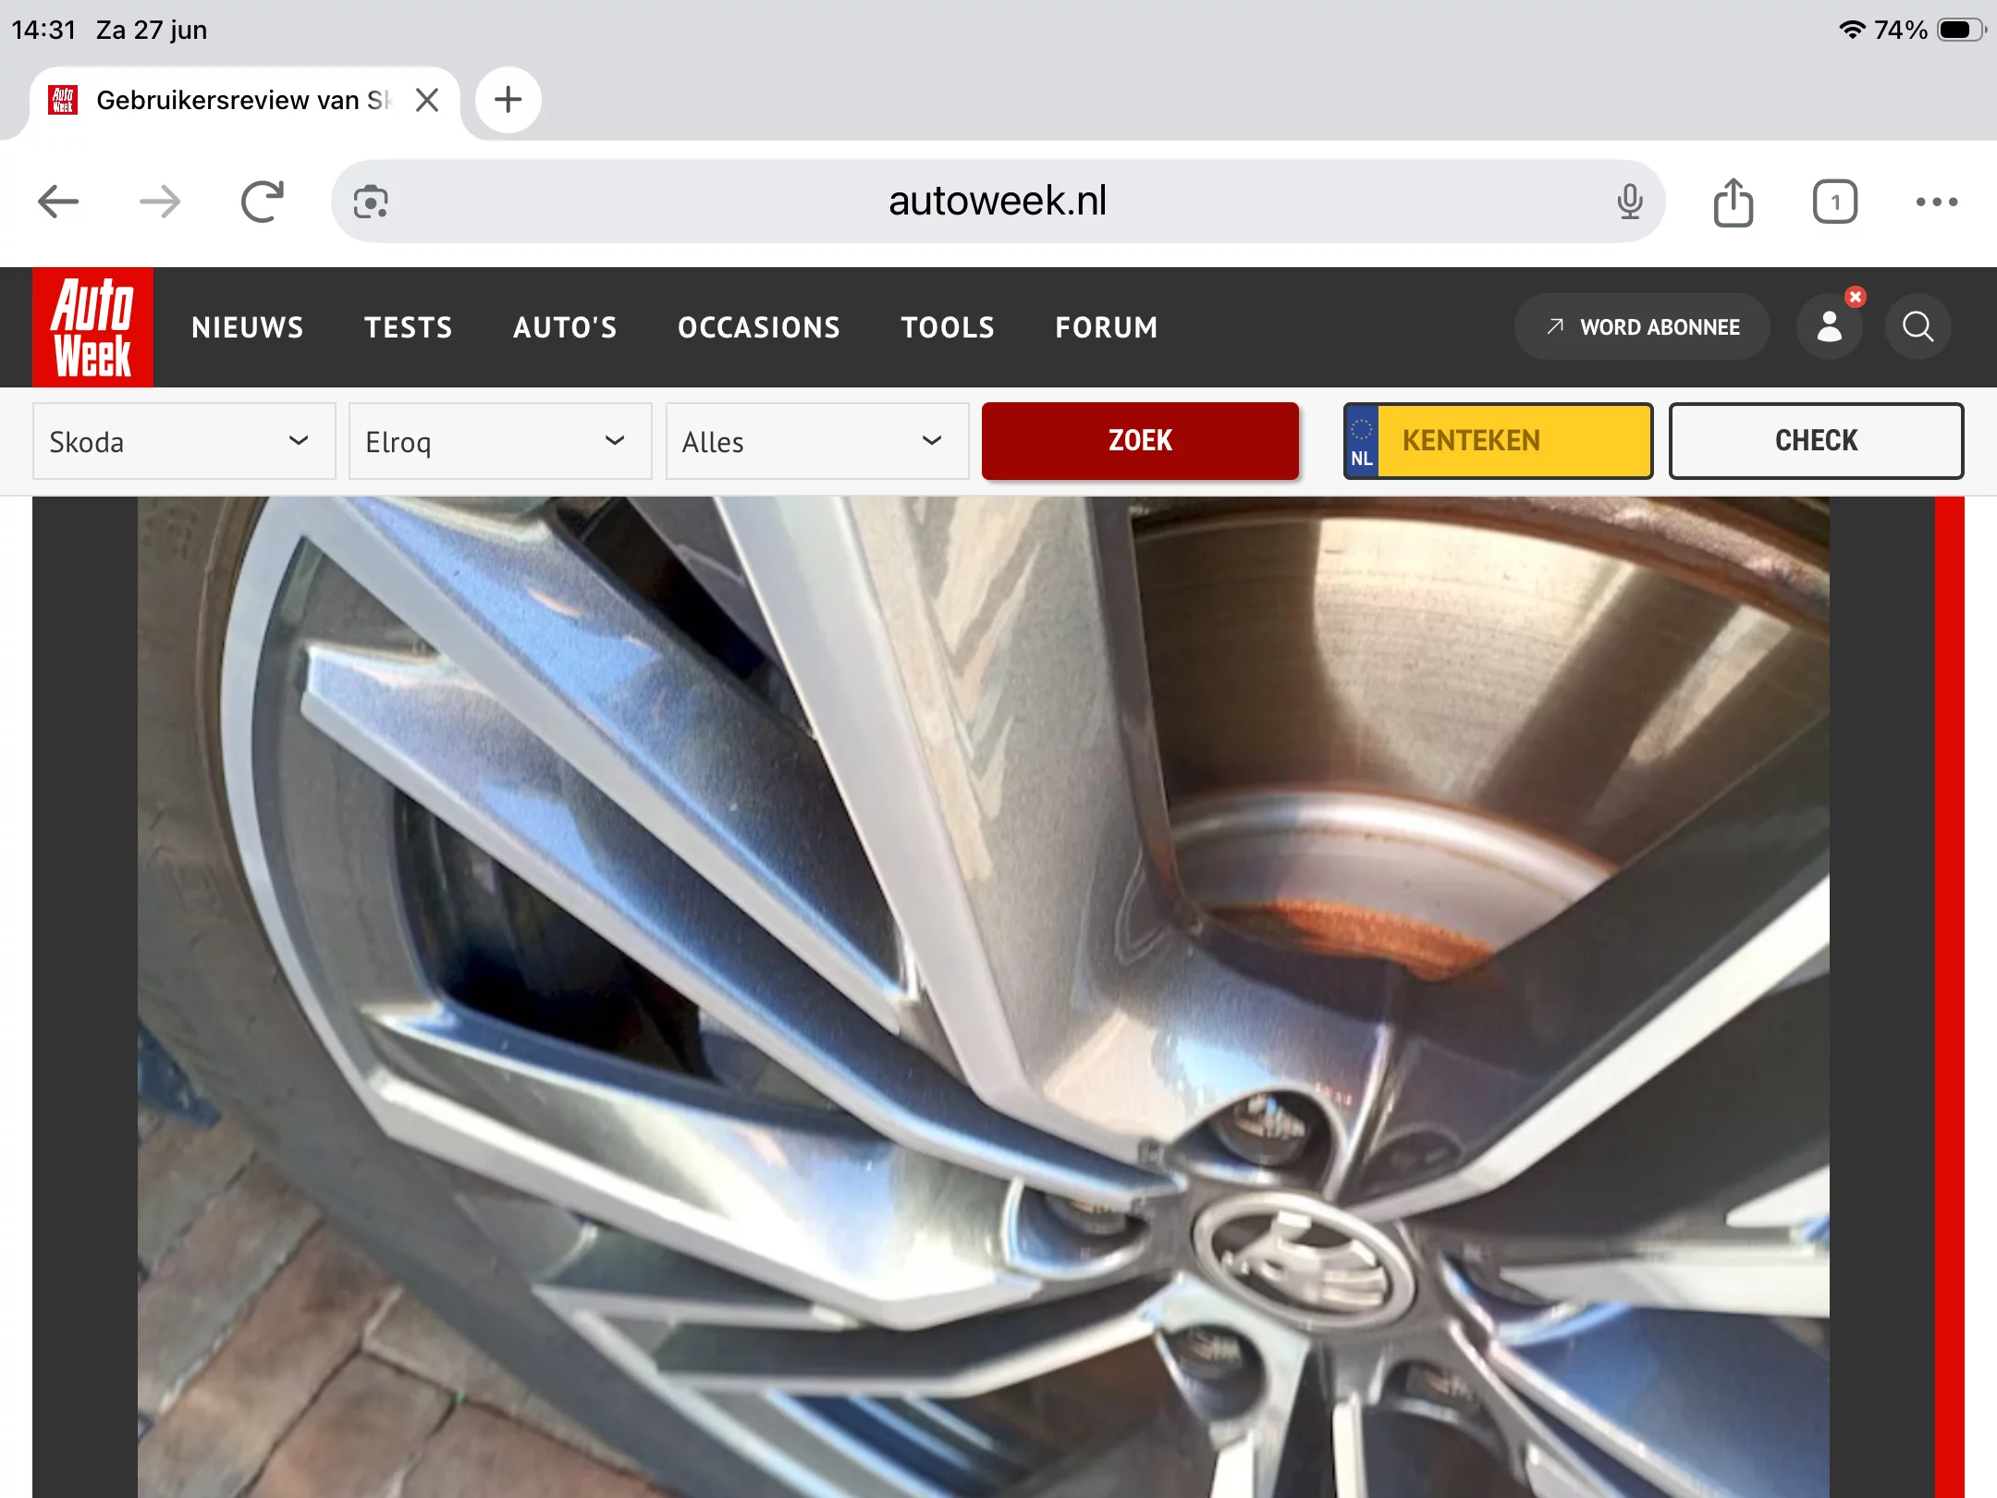Tap the 14:31 clock in status bar
Screen dimensions: 1997x1498
[x=43, y=30]
